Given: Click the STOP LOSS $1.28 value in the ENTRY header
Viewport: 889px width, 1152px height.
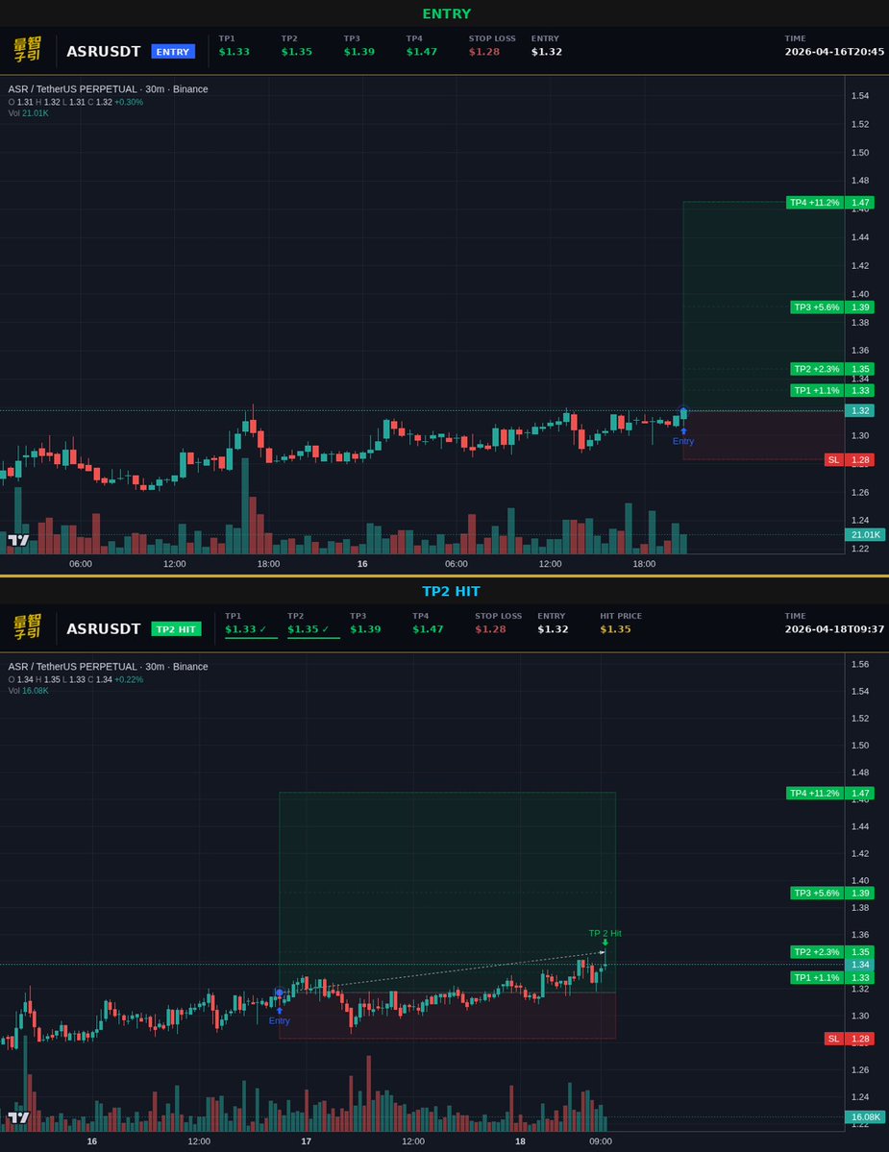Looking at the screenshot, I should click(484, 52).
